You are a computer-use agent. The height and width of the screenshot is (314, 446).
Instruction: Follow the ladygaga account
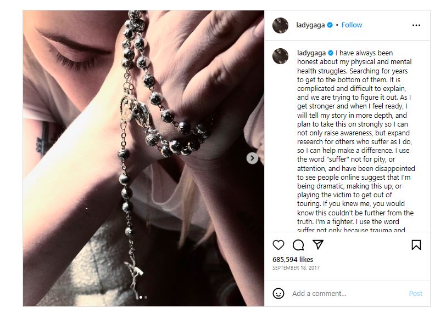(x=352, y=25)
